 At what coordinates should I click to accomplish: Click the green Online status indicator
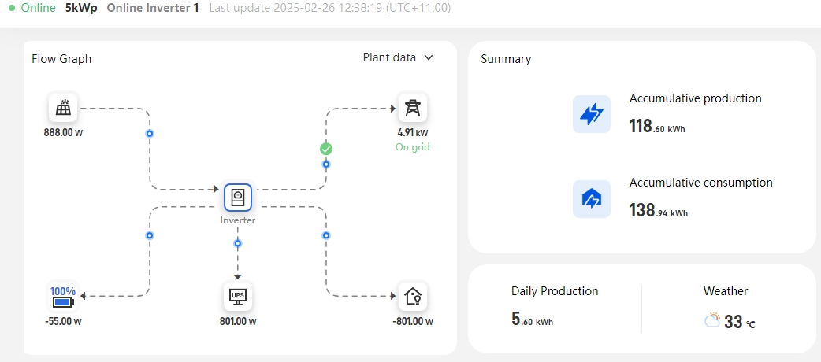(32, 9)
